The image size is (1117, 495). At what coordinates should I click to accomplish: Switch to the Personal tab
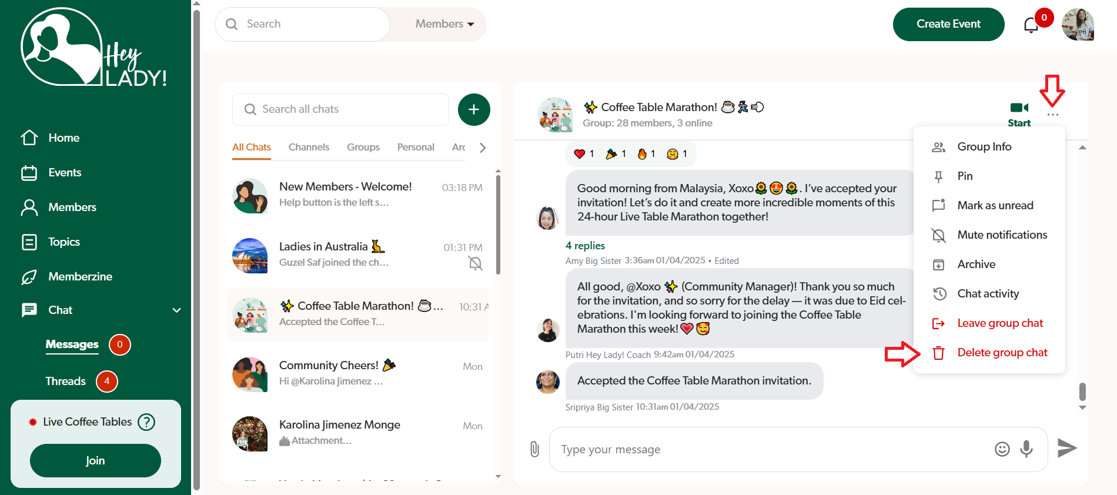pyautogui.click(x=416, y=148)
